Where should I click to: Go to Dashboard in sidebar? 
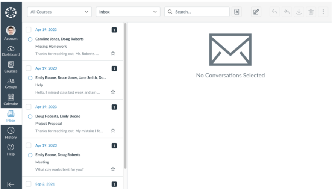coord(11,51)
